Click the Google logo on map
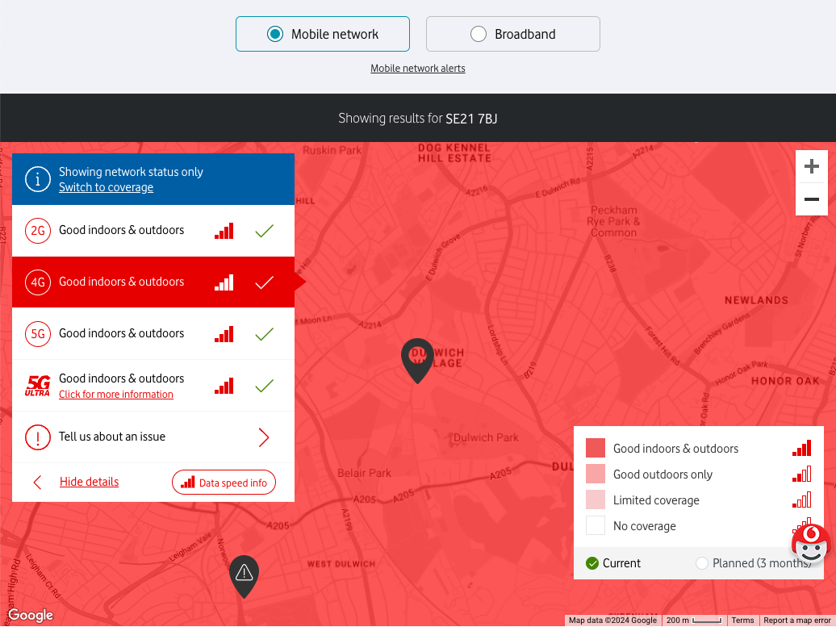The width and height of the screenshot is (836, 627). 31,616
